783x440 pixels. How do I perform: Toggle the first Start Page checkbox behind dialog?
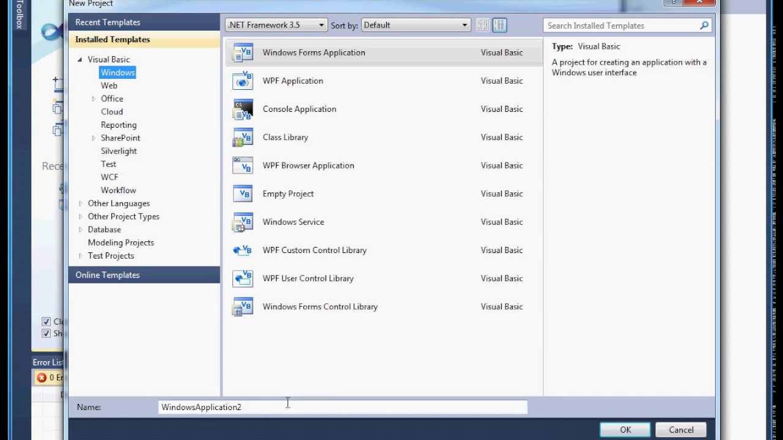click(46, 321)
